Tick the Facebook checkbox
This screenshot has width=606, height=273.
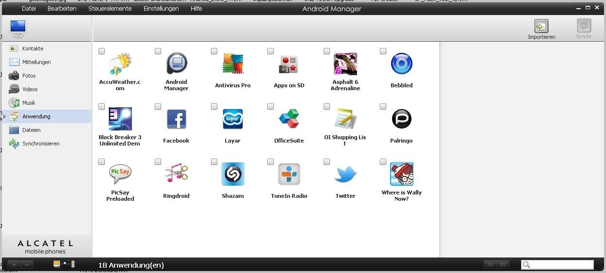click(158, 106)
